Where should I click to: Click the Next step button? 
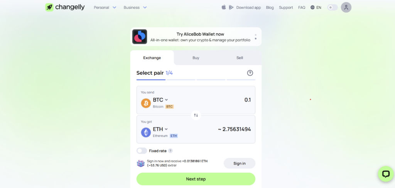196,179
